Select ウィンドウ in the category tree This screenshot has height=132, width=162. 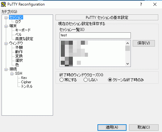click(x=16, y=43)
